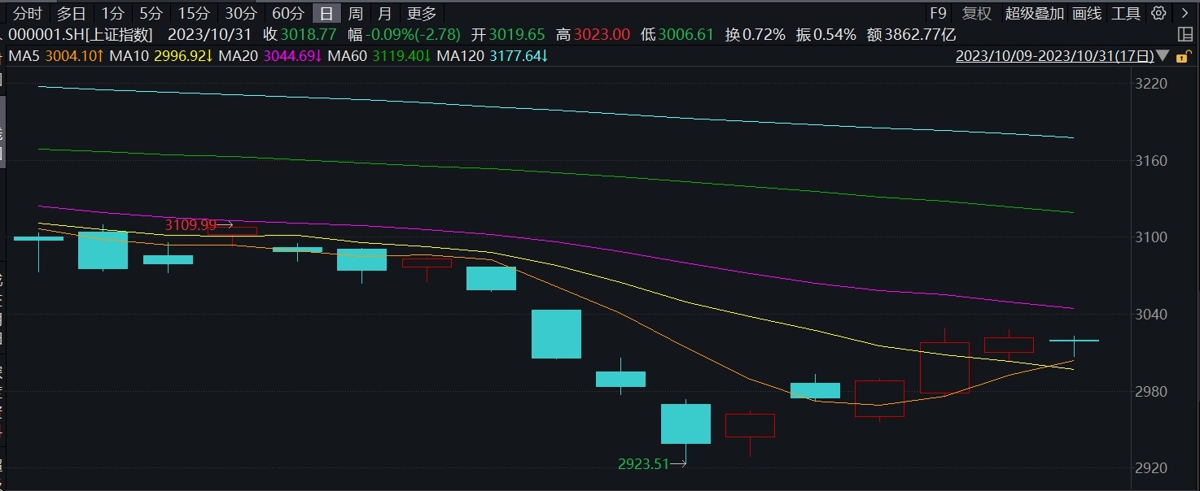Screen dimensions: 1200x491
Task: Click the 000001.SH[上证指数] stock name
Action: click(x=81, y=35)
